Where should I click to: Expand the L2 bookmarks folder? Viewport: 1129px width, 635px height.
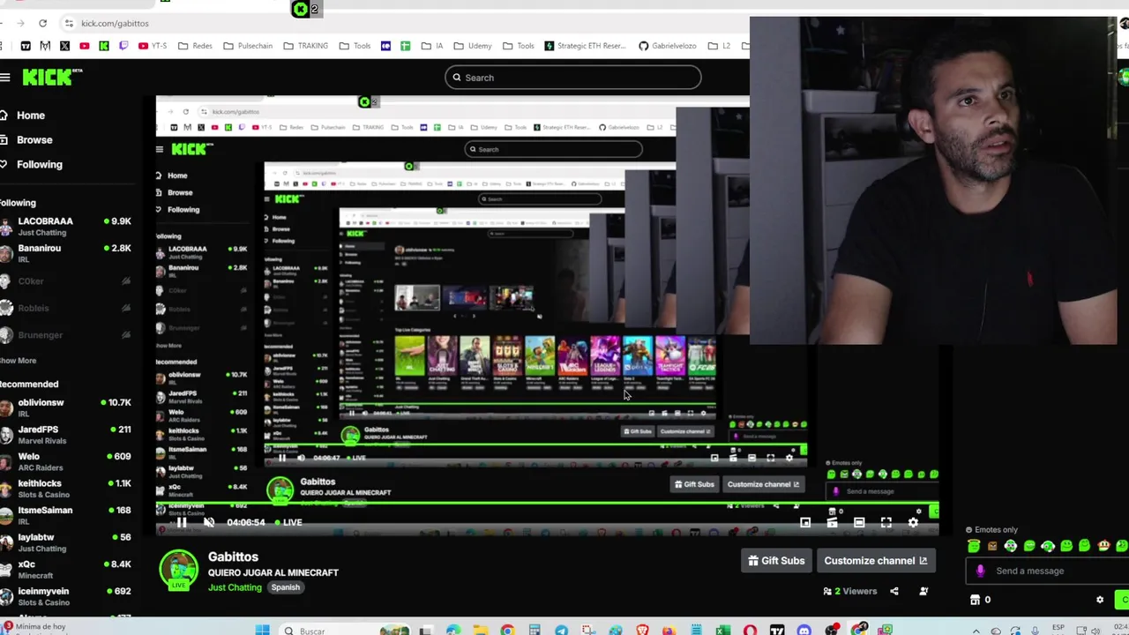[x=720, y=46]
